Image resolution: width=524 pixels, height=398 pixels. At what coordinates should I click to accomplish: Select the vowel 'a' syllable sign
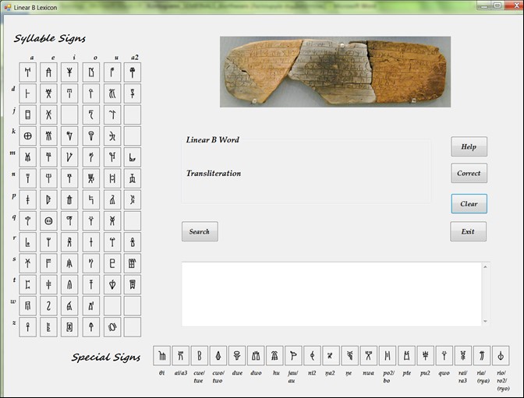[28, 72]
